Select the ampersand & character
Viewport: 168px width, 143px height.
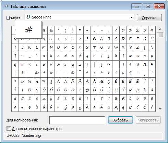tap(51, 30)
